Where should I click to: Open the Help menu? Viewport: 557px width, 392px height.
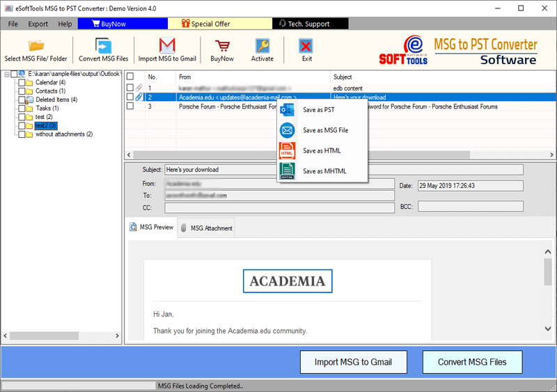(65, 24)
